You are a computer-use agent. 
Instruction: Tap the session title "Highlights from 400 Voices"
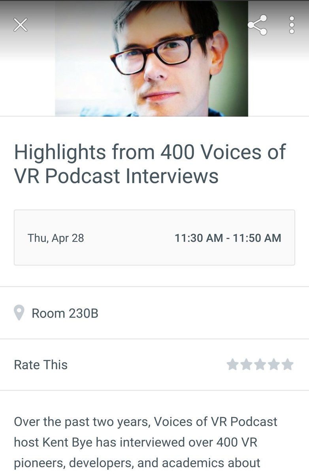(x=150, y=164)
